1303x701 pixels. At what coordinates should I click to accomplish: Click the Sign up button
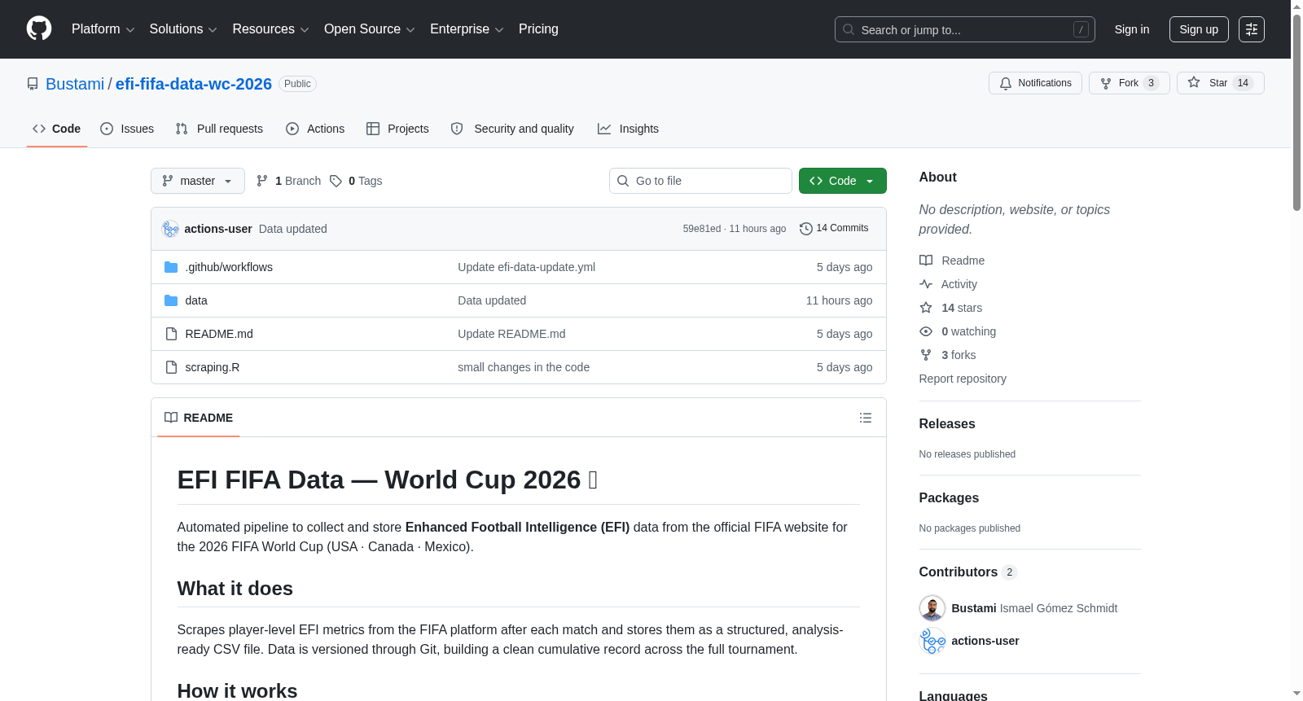tap(1199, 29)
